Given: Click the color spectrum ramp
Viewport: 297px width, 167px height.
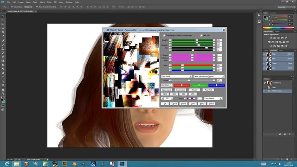Looking at the screenshot, I should [278, 28].
